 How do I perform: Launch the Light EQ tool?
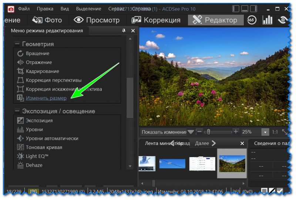(x=37, y=156)
